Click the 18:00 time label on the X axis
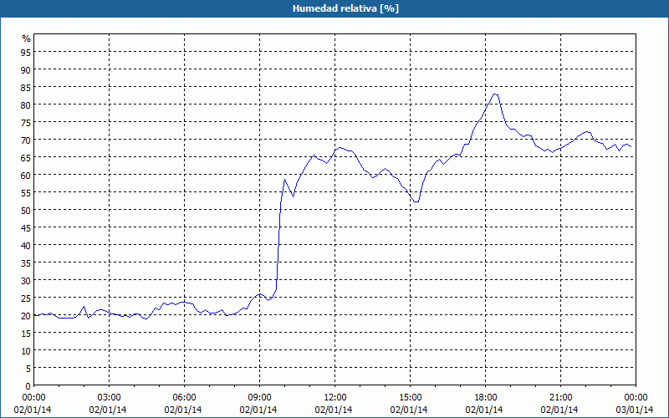669x418 pixels. (x=486, y=398)
